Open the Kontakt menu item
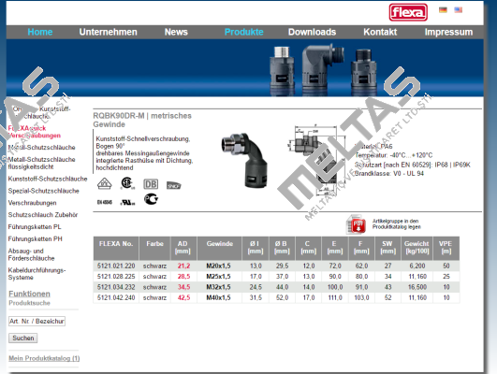497x374 pixels. (380, 32)
